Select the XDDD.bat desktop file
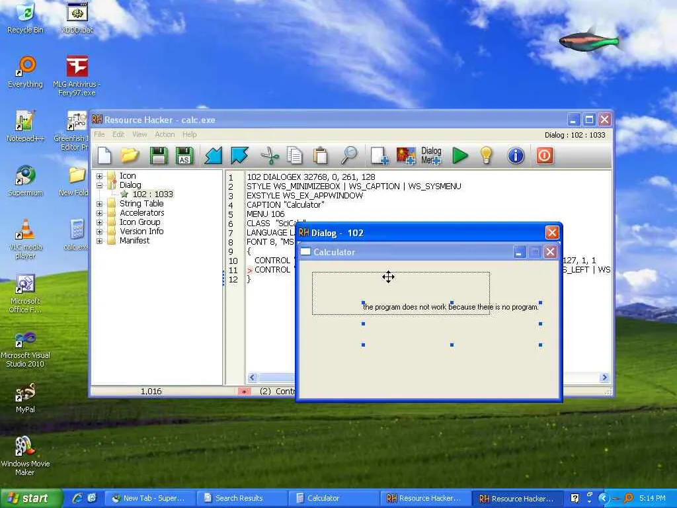 pyautogui.click(x=77, y=17)
